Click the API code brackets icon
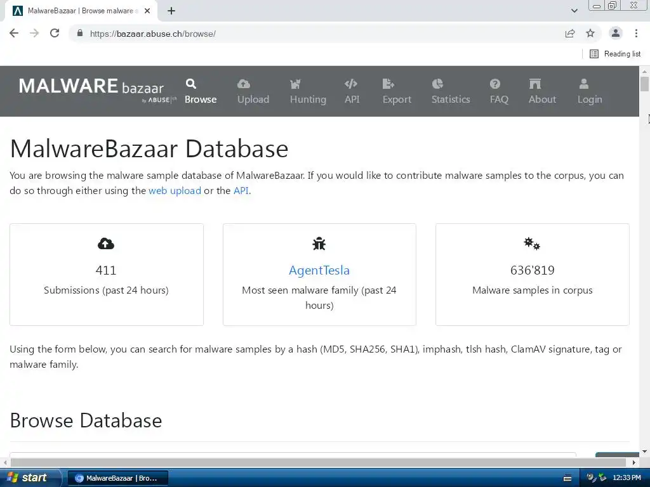The height and width of the screenshot is (487, 650). [350, 84]
